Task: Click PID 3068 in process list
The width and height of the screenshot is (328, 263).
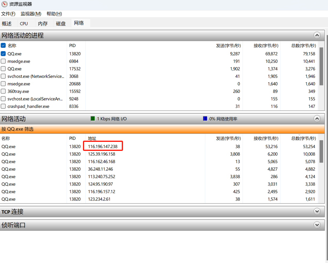Action: pos(74,76)
